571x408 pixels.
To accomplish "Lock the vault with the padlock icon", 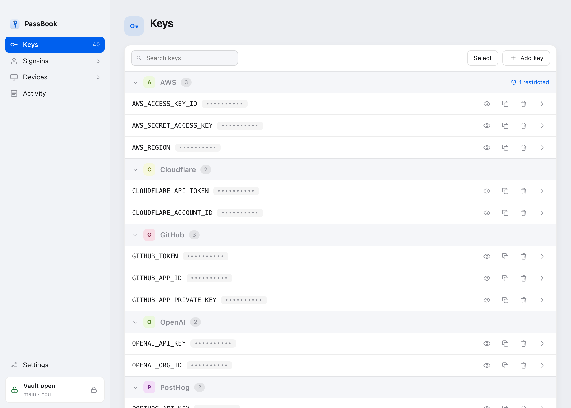I will (94, 390).
